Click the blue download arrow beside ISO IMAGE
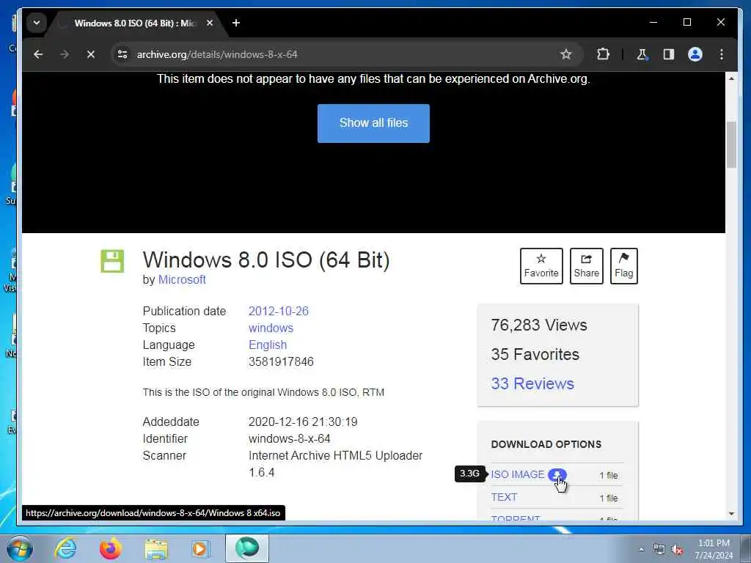Screen dimensions: 751x563 coord(557,474)
